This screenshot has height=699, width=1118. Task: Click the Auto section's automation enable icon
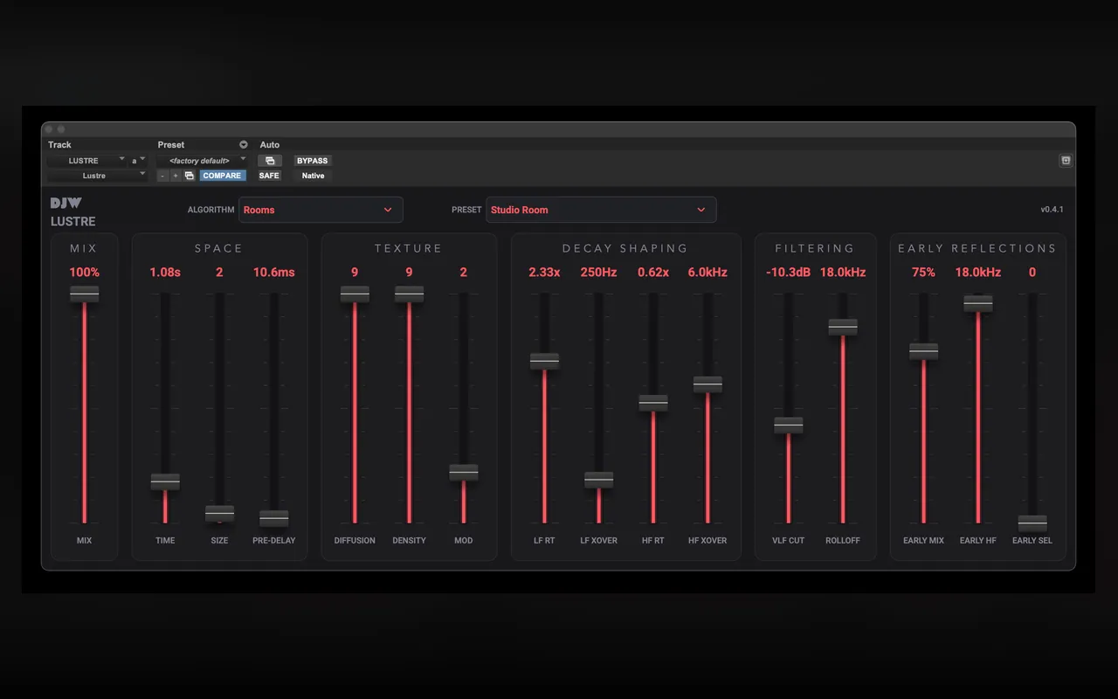(x=270, y=161)
